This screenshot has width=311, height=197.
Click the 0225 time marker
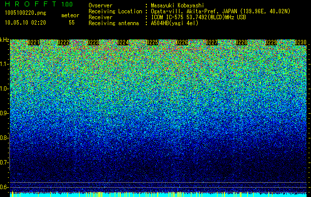coord(152,42)
